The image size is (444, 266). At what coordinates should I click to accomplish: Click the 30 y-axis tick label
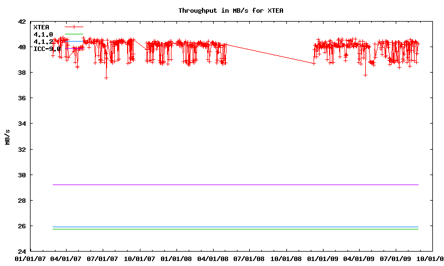pos(22,175)
